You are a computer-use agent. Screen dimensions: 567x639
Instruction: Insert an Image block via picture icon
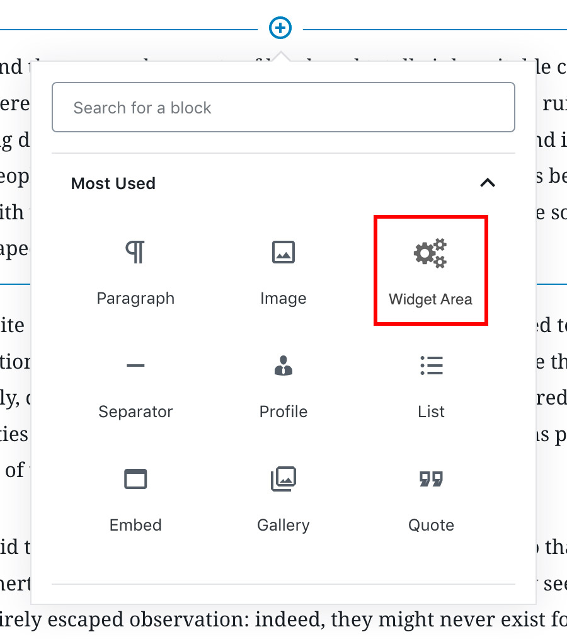pyautogui.click(x=283, y=252)
